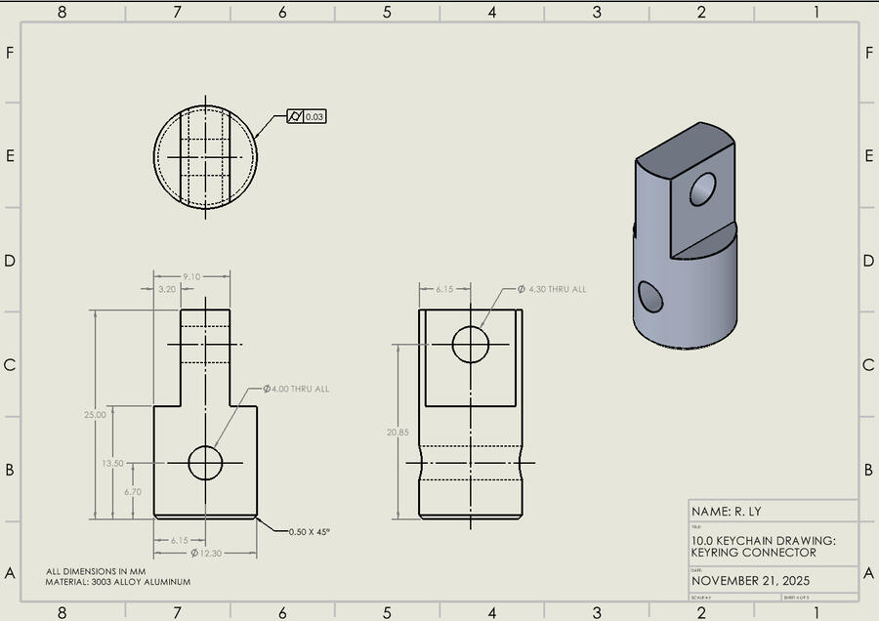
Task: Select the 0.03 flatness tolerance value
Action: point(314,116)
